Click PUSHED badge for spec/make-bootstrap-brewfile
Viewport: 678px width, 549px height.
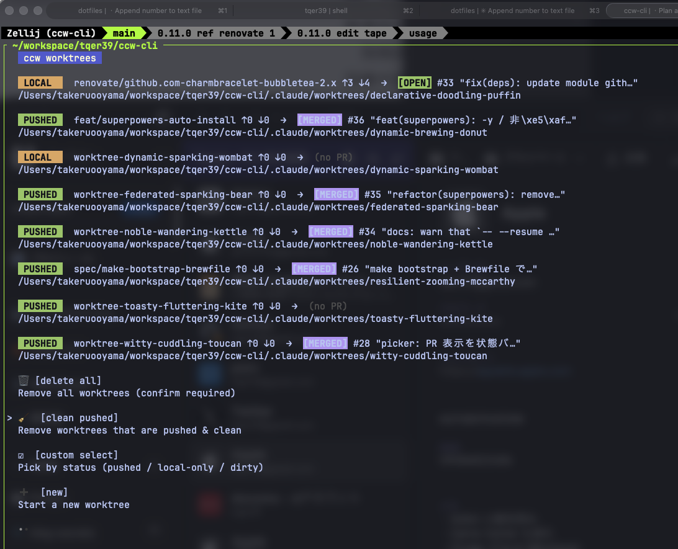(40, 268)
